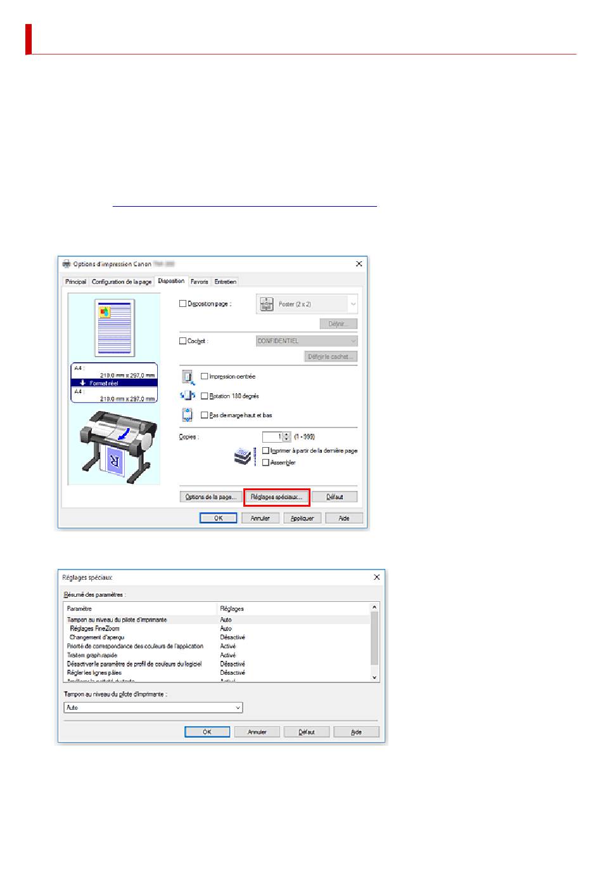Click the Impression centrée page icon
Image resolution: width=602 pixels, height=886 pixels.
188,377
